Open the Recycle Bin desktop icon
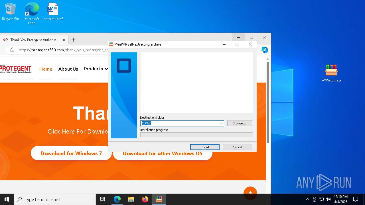Viewport: 365px width, 205px height. click(11, 11)
